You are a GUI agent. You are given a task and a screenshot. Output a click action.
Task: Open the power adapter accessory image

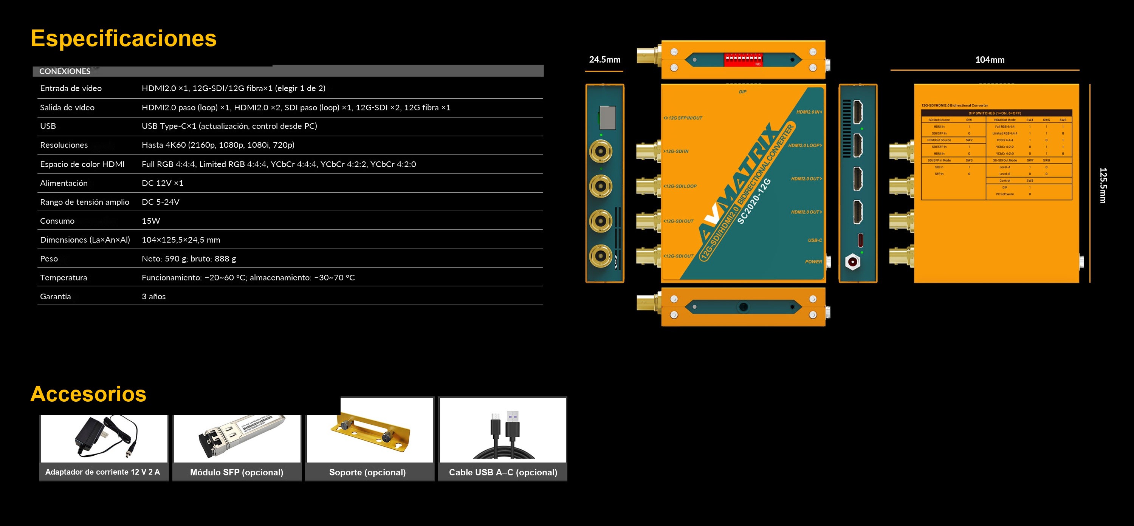coord(104,438)
